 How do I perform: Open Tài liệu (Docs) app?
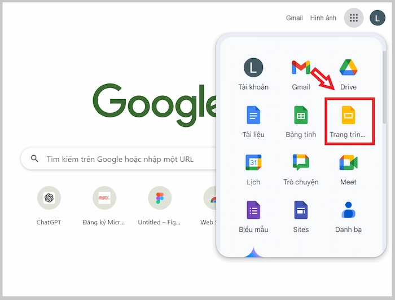tap(253, 122)
